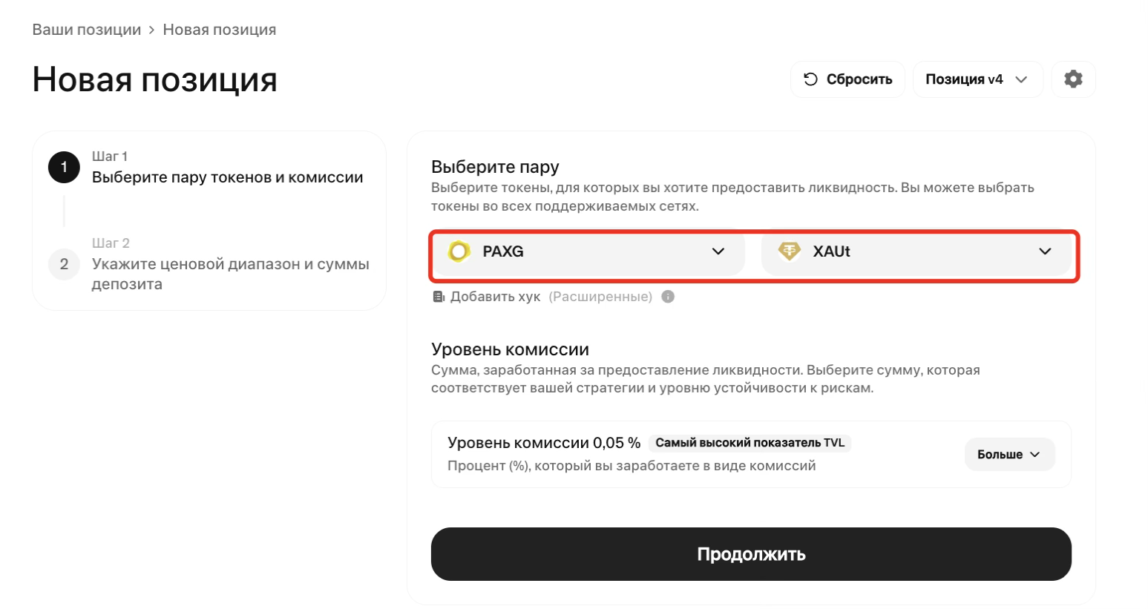Click the XAUt token icon

click(789, 252)
